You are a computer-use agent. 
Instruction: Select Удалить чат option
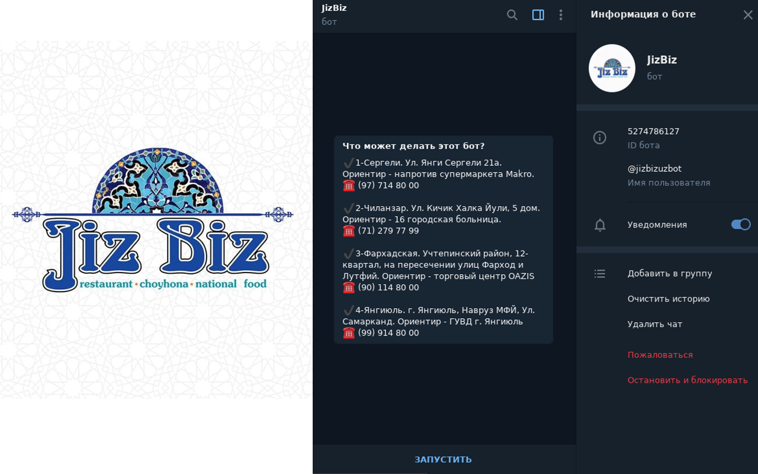pos(655,325)
